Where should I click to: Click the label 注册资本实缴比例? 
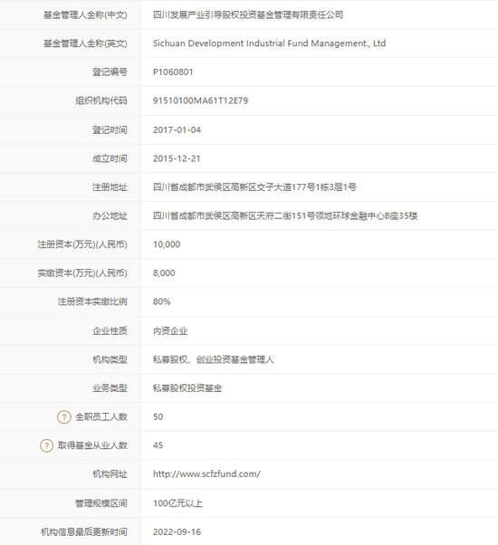tap(92, 301)
